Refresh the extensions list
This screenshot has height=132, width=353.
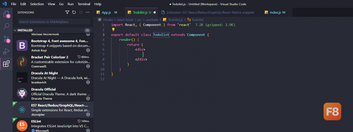[x=74, y=12]
